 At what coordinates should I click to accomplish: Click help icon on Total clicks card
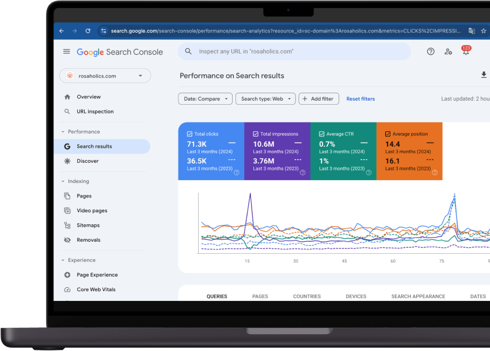[x=237, y=173]
